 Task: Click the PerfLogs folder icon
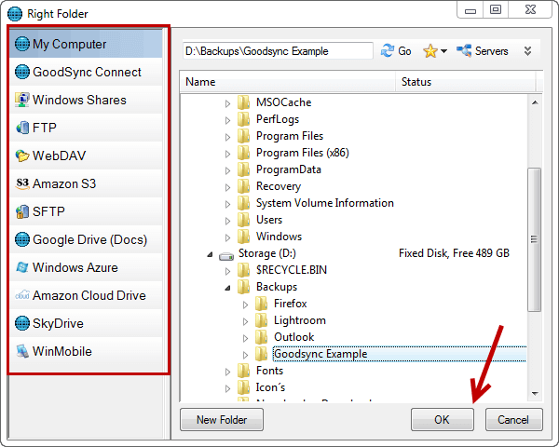coord(243,119)
